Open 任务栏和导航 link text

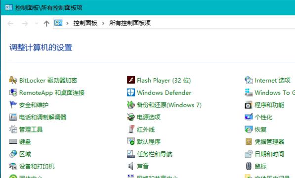tap(155, 154)
